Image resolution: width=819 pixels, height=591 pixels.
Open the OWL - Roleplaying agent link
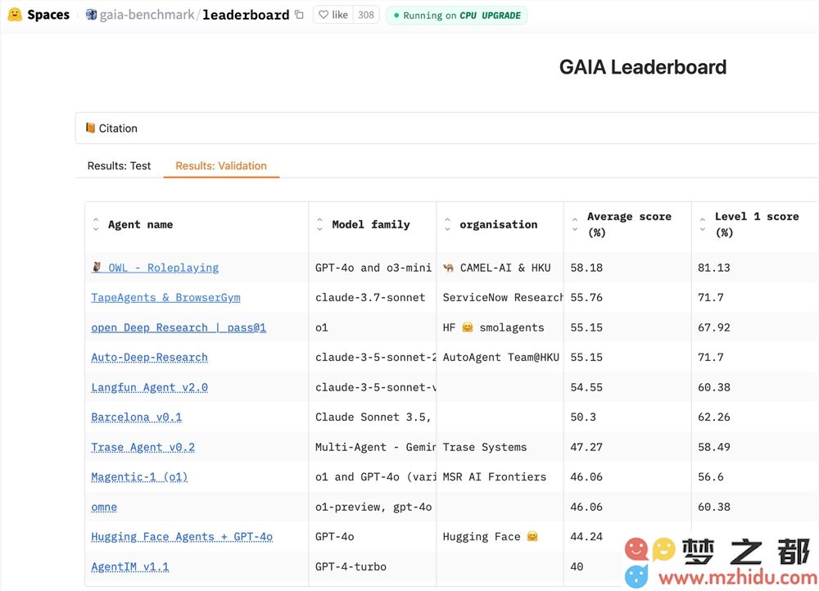(156, 268)
